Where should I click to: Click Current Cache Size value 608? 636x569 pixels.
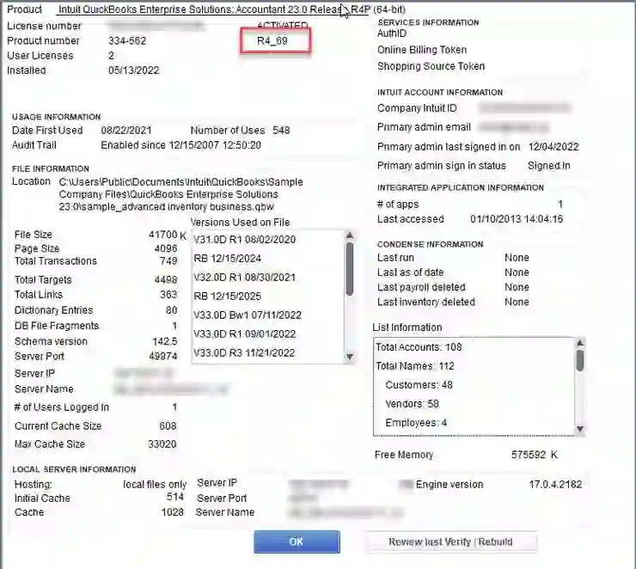click(168, 426)
